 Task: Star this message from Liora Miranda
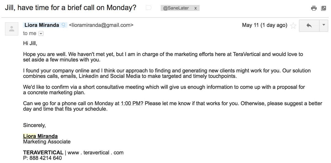point(293,26)
